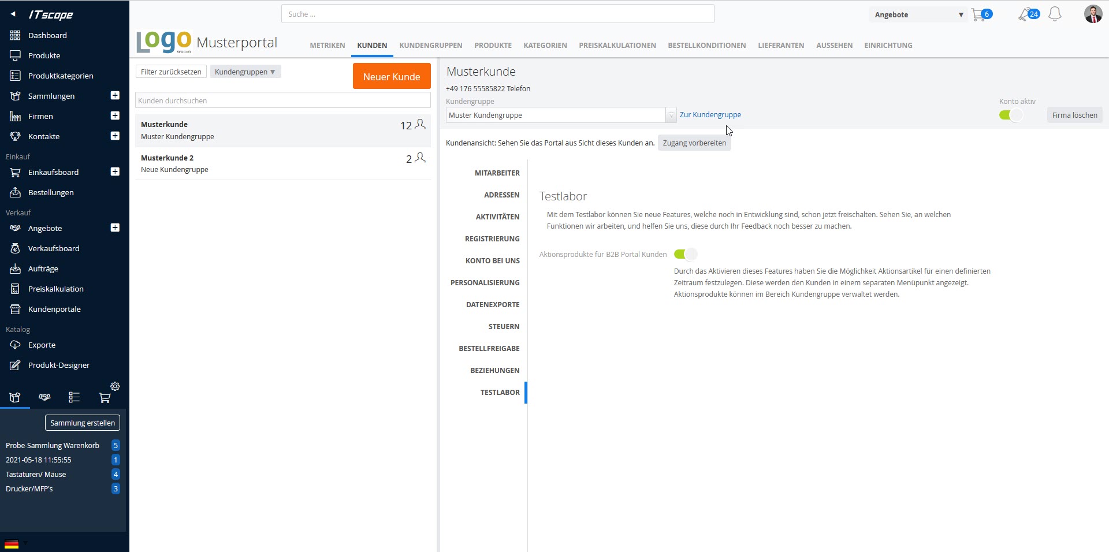Focus the top Suche field

point(497,14)
